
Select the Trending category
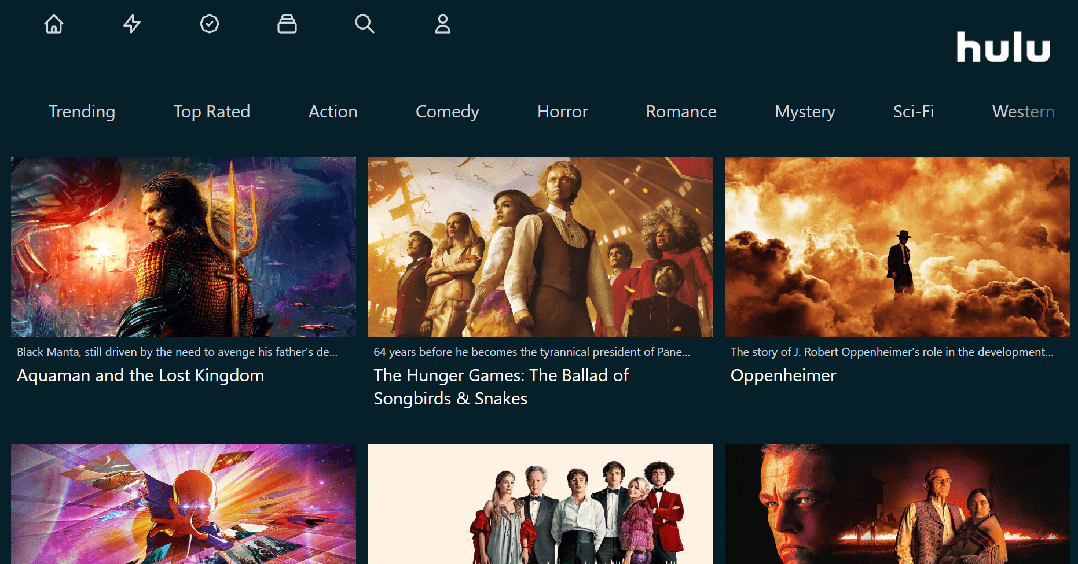82,112
